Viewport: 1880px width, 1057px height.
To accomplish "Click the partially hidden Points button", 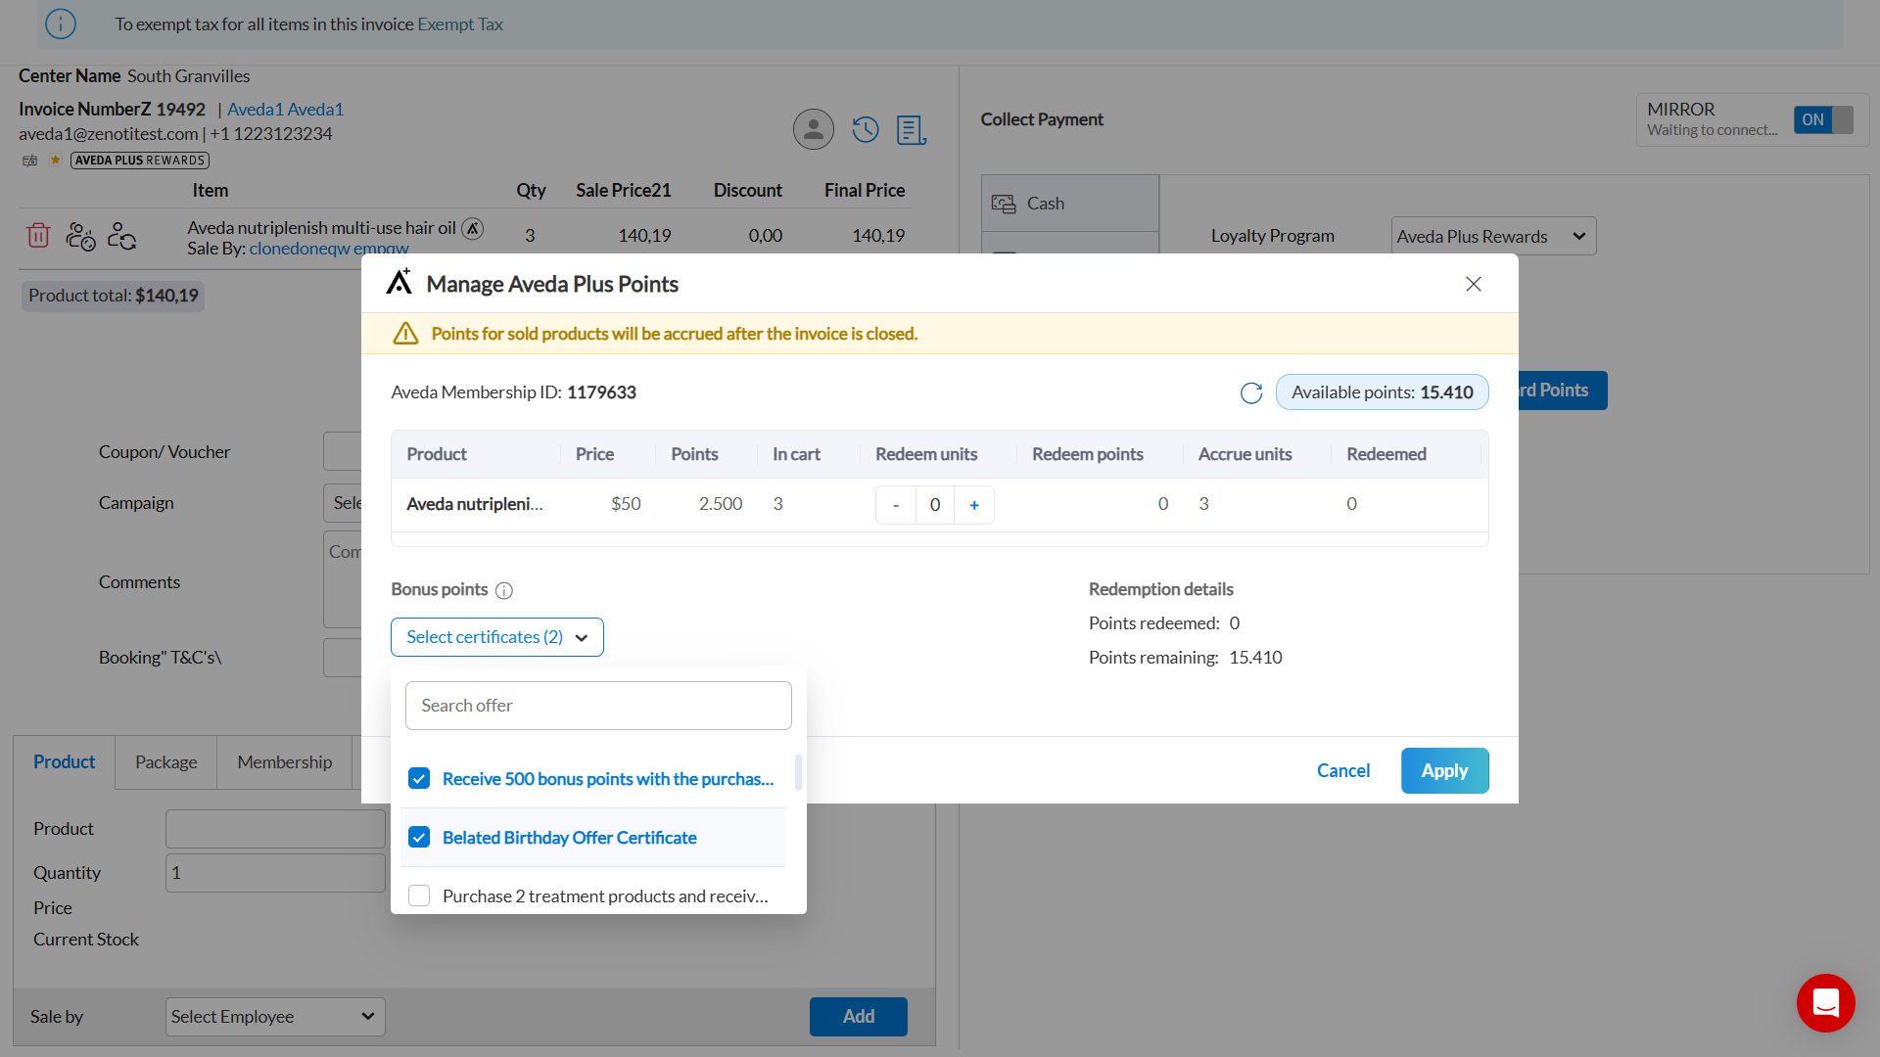I will coord(1563,391).
